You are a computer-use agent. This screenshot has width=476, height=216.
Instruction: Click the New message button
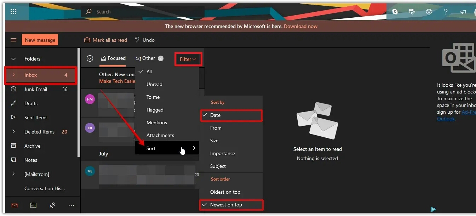pos(40,40)
